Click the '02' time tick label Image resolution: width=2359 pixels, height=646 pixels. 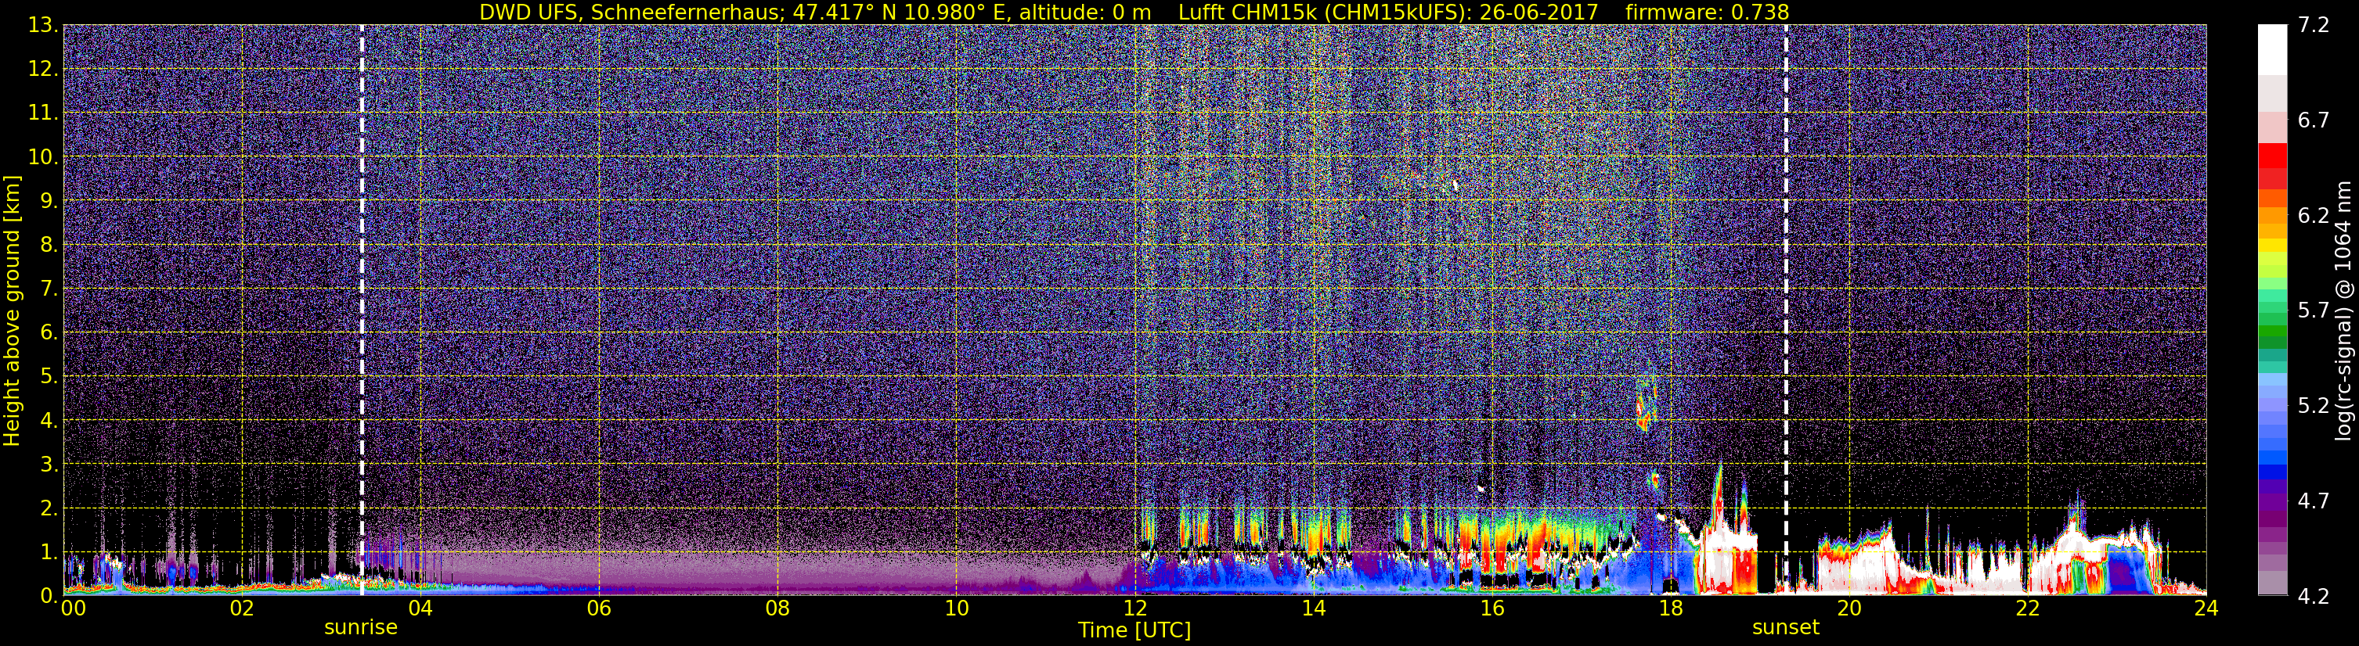242,608
